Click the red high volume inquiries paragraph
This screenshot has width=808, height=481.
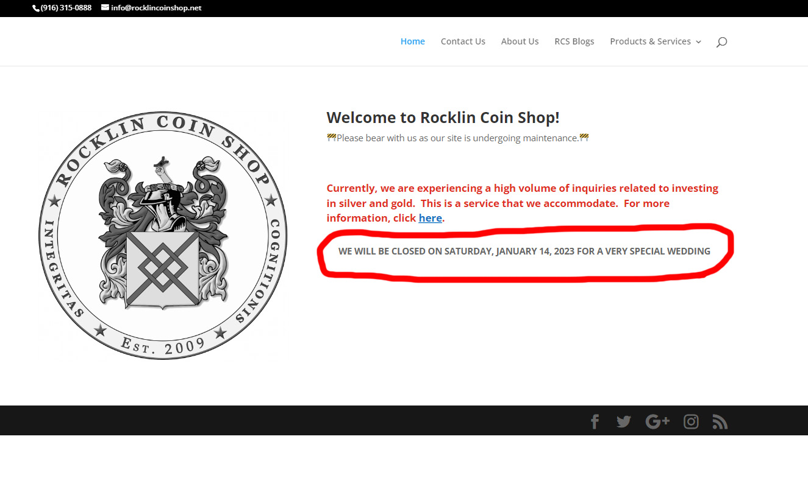coord(523,203)
